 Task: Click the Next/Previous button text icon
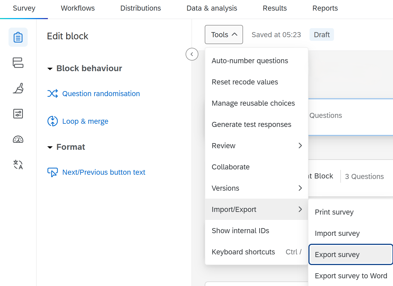[53, 172]
